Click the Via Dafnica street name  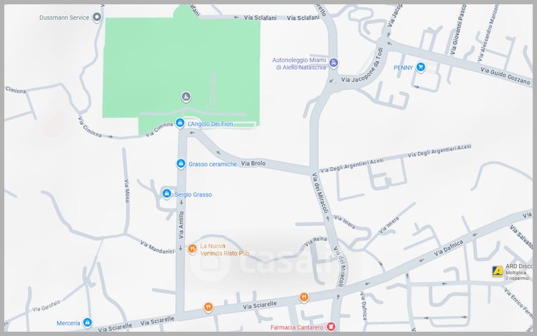click(x=448, y=248)
